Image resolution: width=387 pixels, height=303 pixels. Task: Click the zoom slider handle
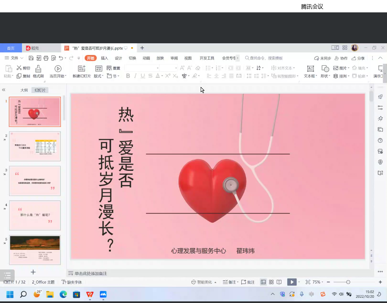[348, 282]
